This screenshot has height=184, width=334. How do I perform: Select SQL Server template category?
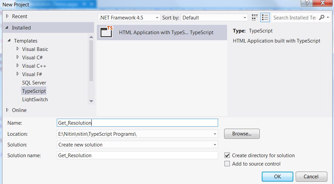click(x=34, y=83)
